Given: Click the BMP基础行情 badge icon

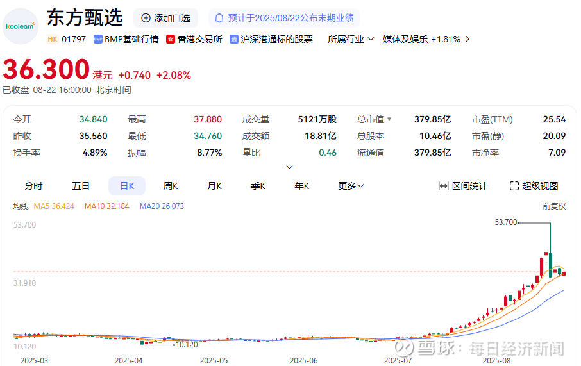Looking at the screenshot, I should [98, 39].
